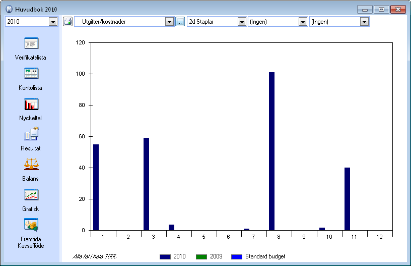Click the month 3 bar
411x266 pixels.
click(146, 184)
